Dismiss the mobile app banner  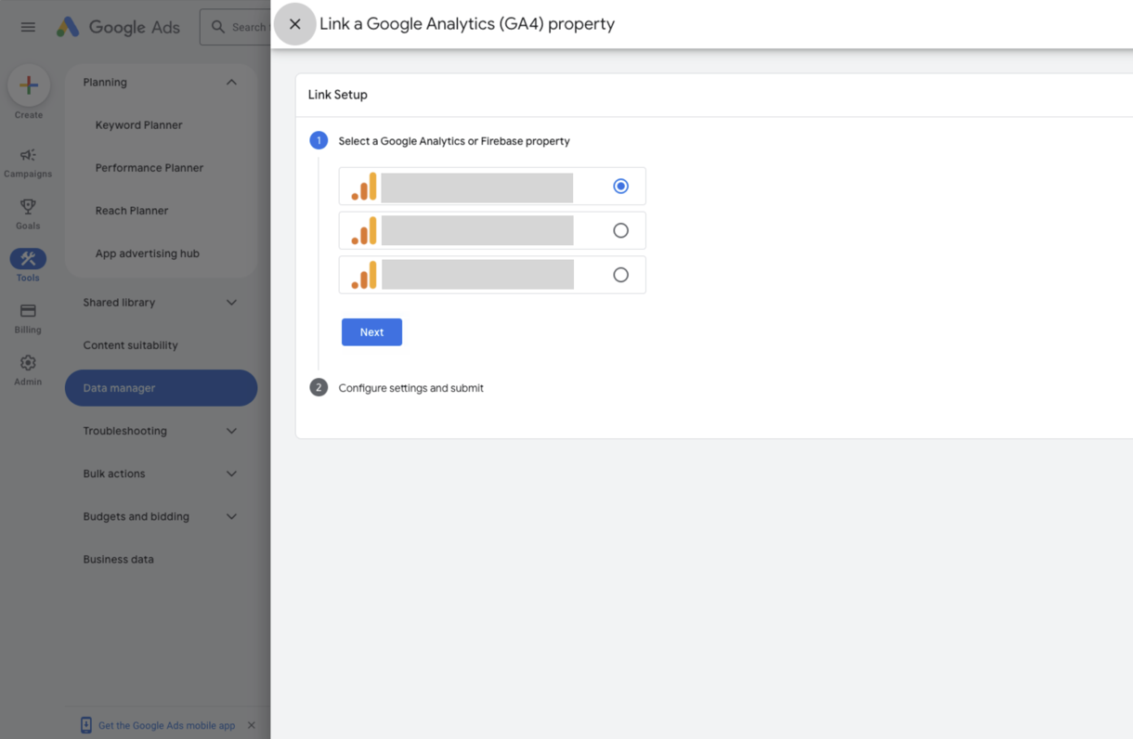(252, 725)
